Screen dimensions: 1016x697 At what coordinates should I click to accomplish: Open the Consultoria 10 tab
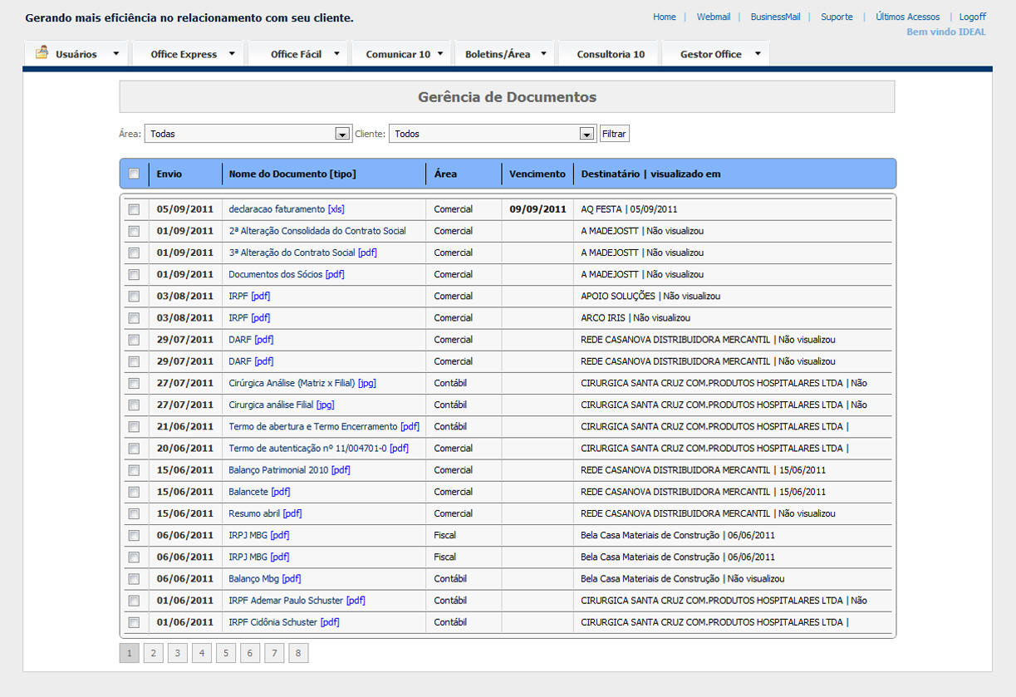coord(611,54)
